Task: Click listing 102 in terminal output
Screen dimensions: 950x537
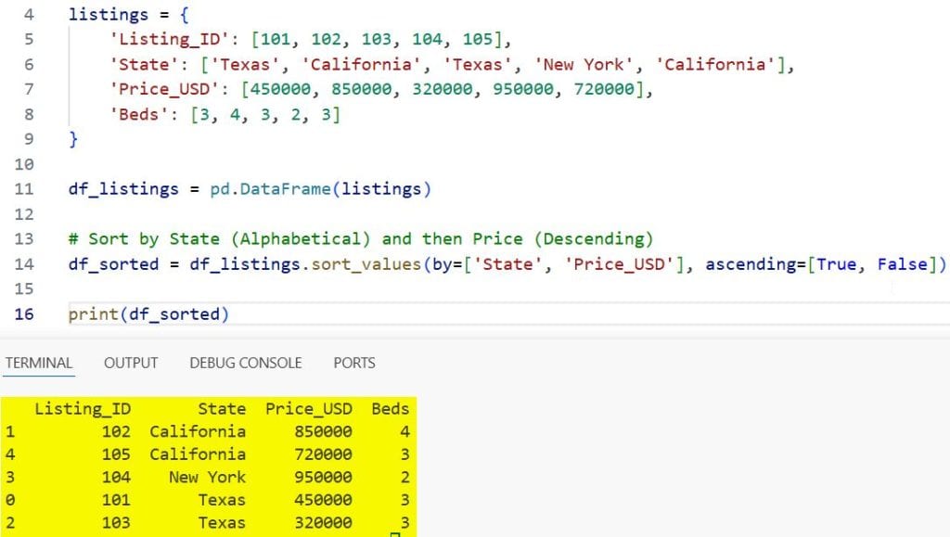Action: tap(116, 431)
